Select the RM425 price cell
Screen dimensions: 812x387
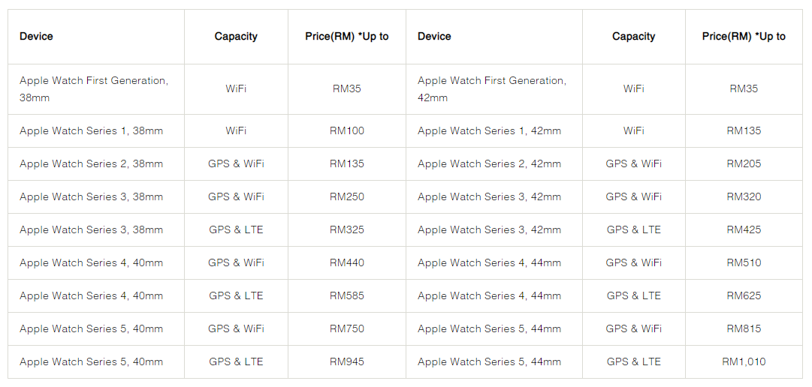tap(744, 229)
